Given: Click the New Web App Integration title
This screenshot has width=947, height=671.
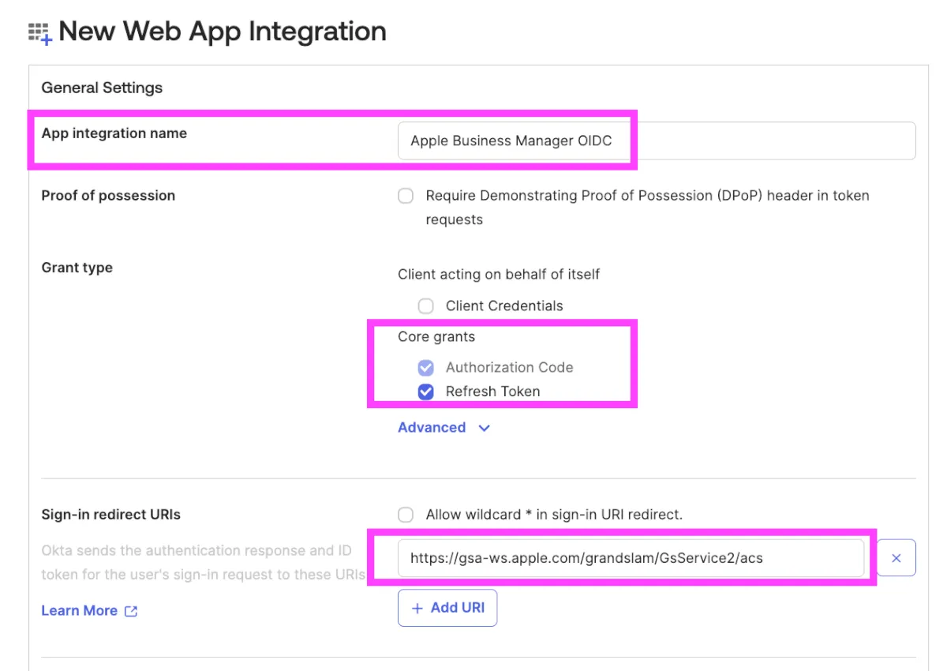Looking at the screenshot, I should (222, 32).
